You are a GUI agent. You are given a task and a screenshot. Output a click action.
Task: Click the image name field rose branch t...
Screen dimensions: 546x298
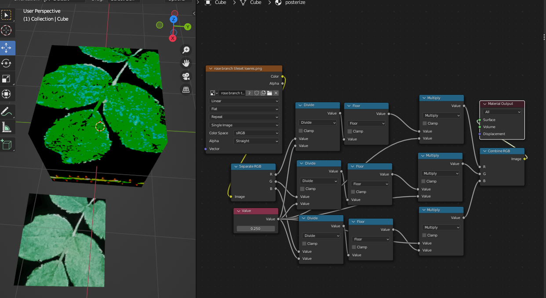232,93
